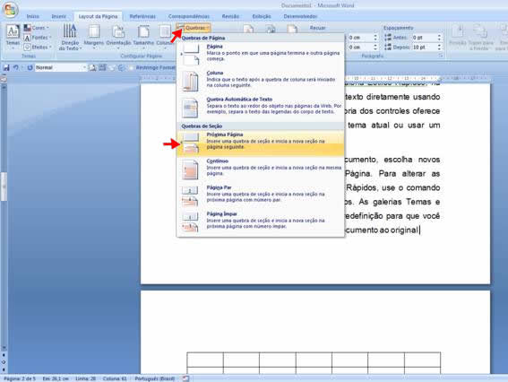
Task: Open the Parágrafo dialog launcher
Action: 441,56
